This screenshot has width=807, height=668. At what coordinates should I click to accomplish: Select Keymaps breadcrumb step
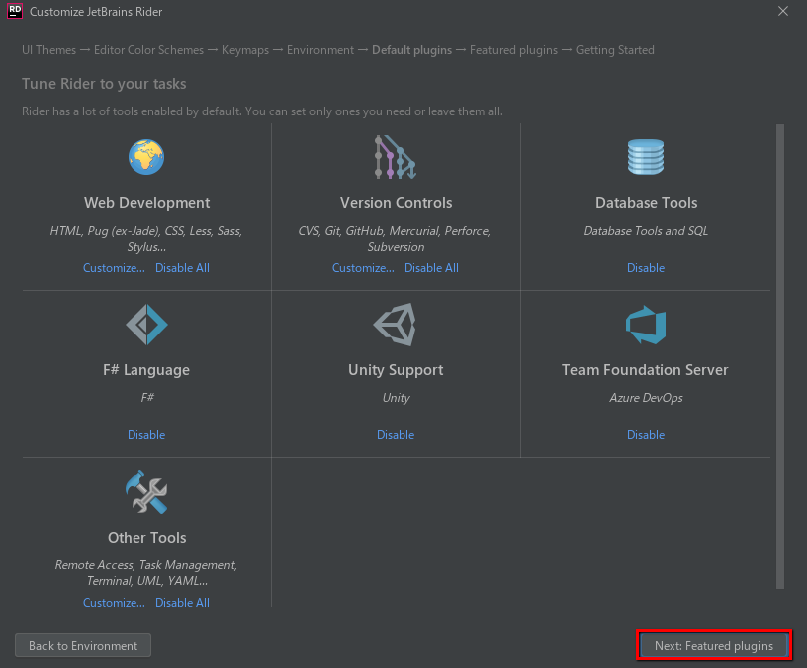point(245,50)
